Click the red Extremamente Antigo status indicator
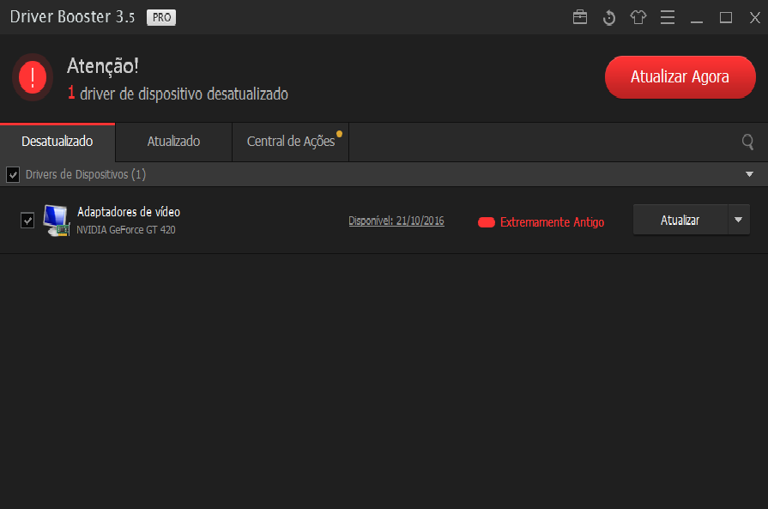This screenshot has height=509, width=768. (x=487, y=222)
